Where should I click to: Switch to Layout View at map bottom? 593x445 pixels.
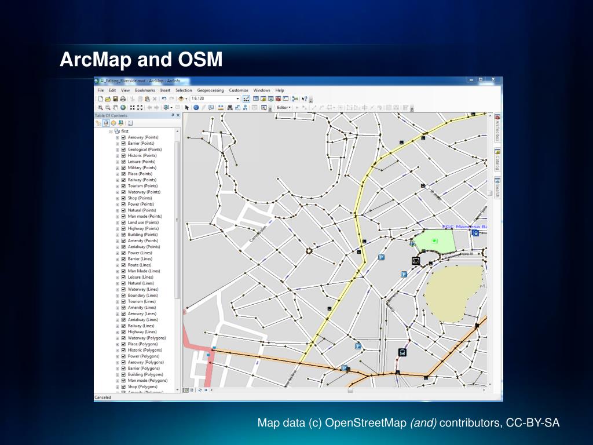(x=192, y=390)
